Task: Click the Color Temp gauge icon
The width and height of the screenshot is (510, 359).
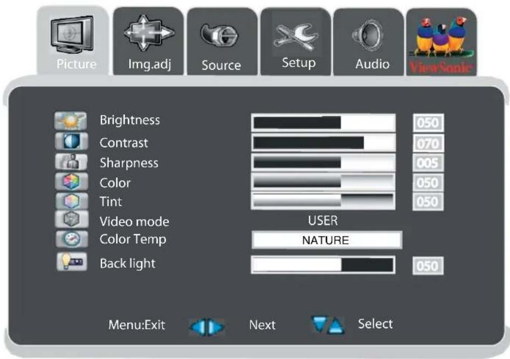Action: point(72,239)
